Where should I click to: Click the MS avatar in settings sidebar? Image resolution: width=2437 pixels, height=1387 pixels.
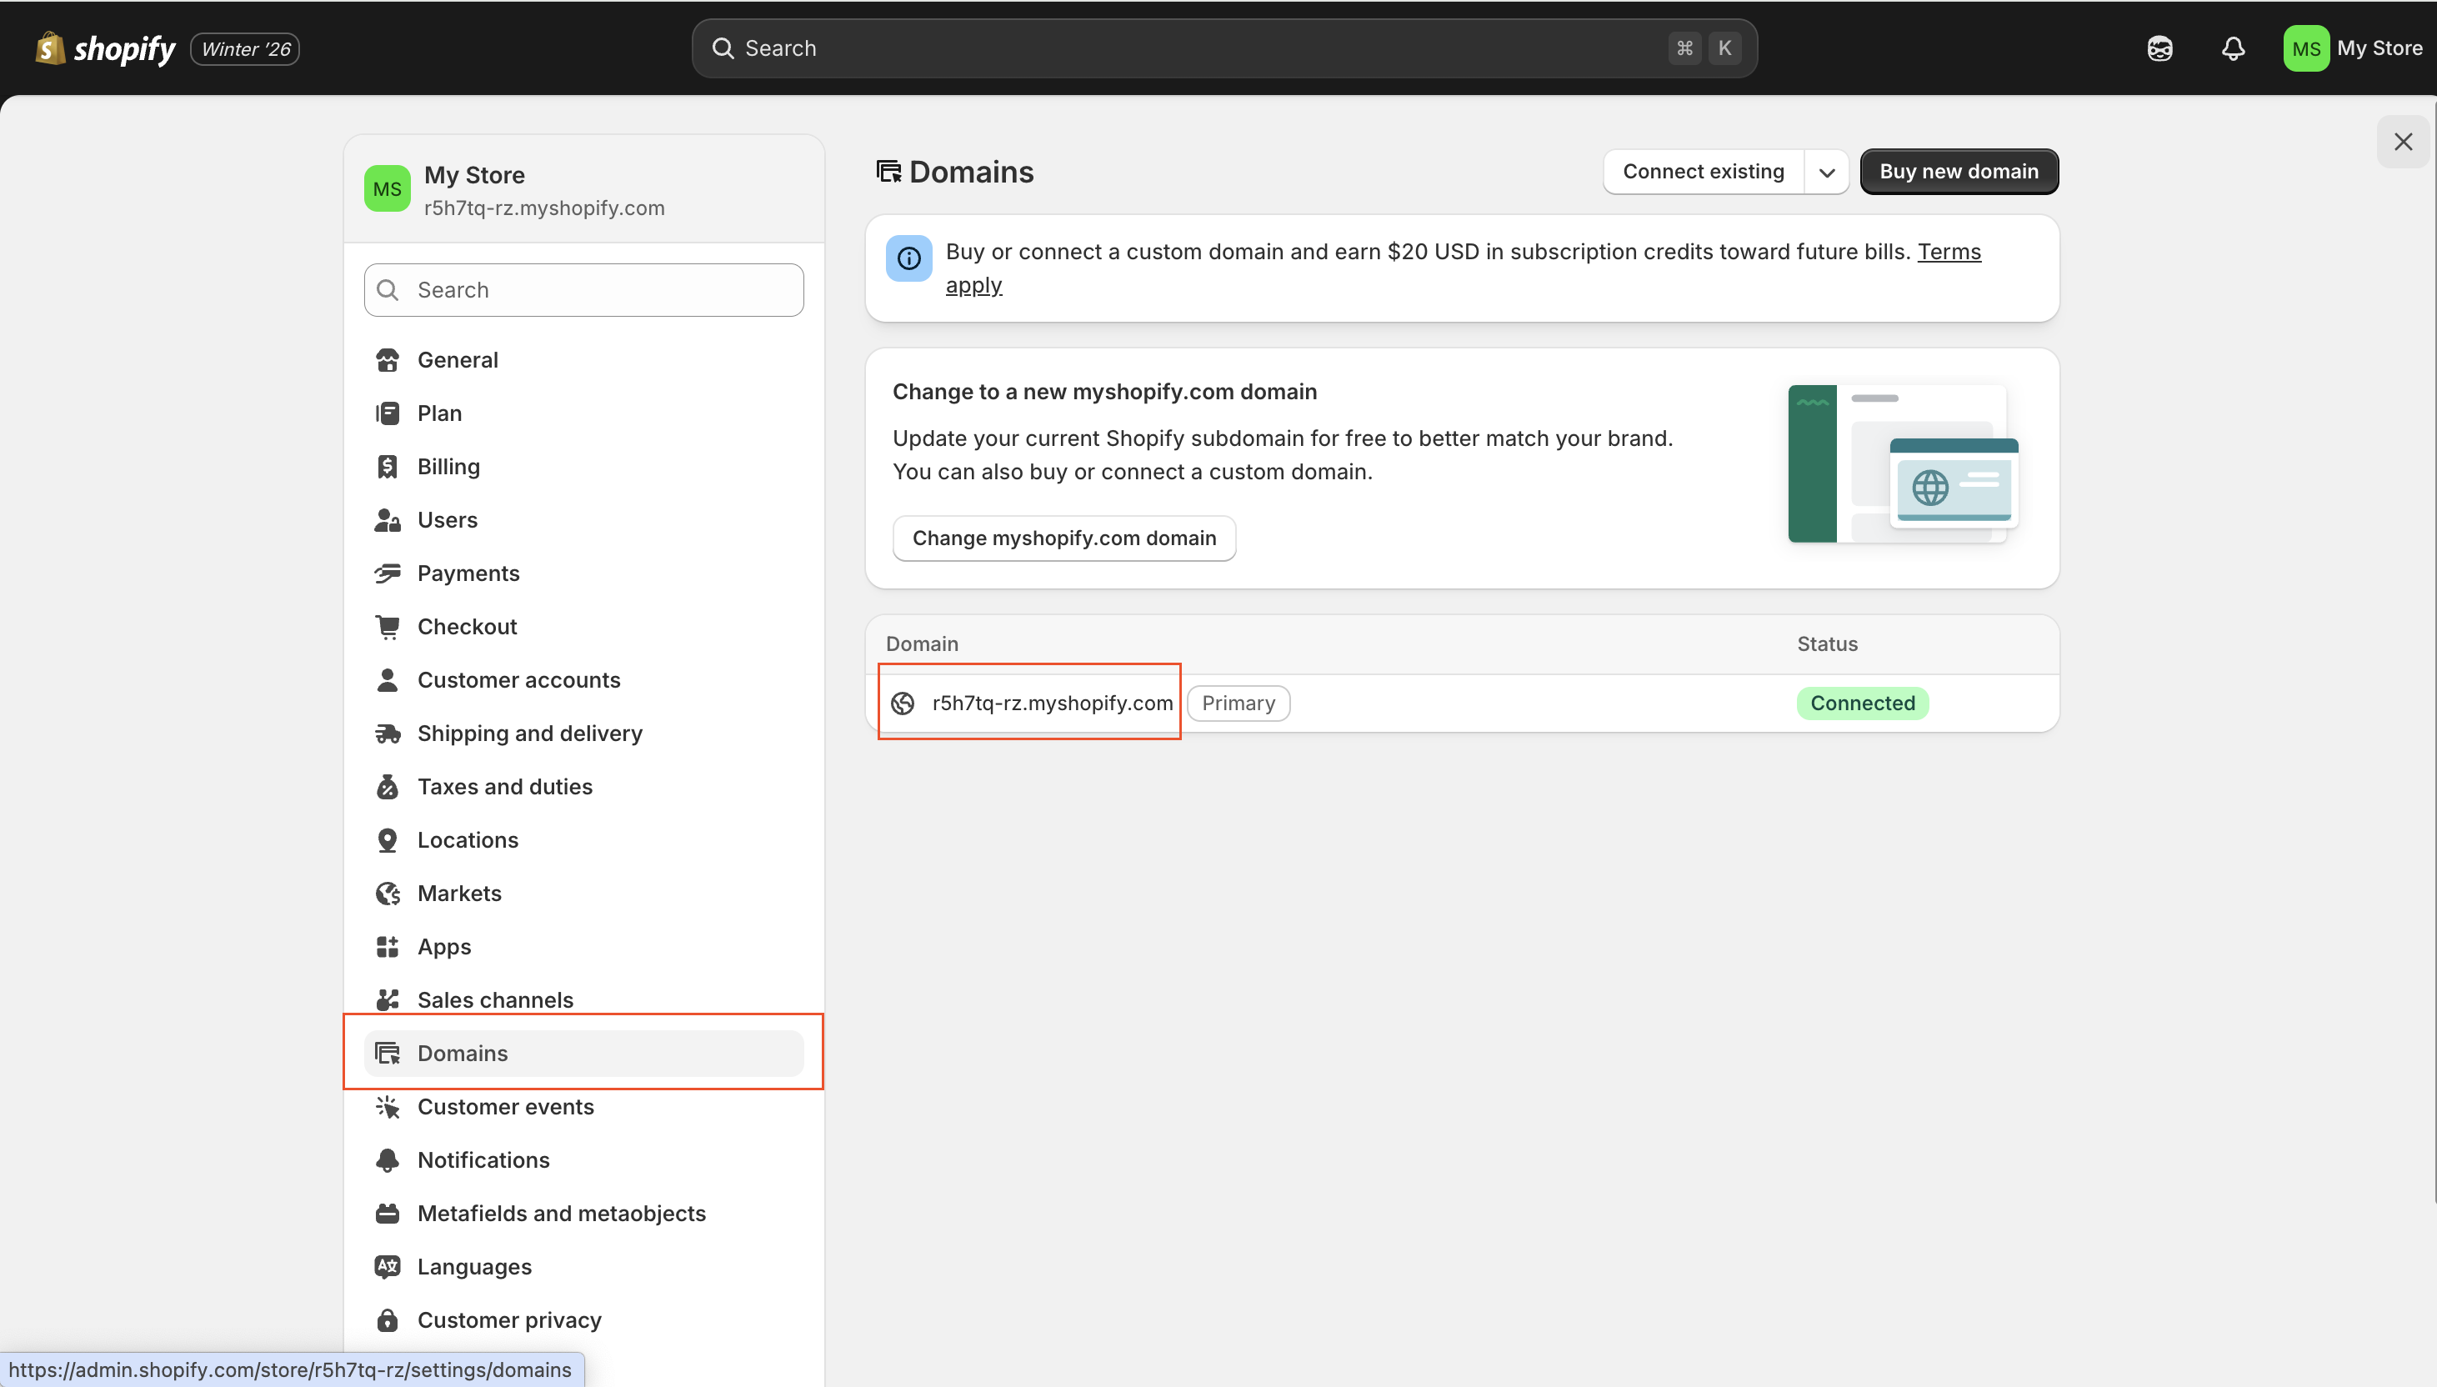(x=387, y=189)
